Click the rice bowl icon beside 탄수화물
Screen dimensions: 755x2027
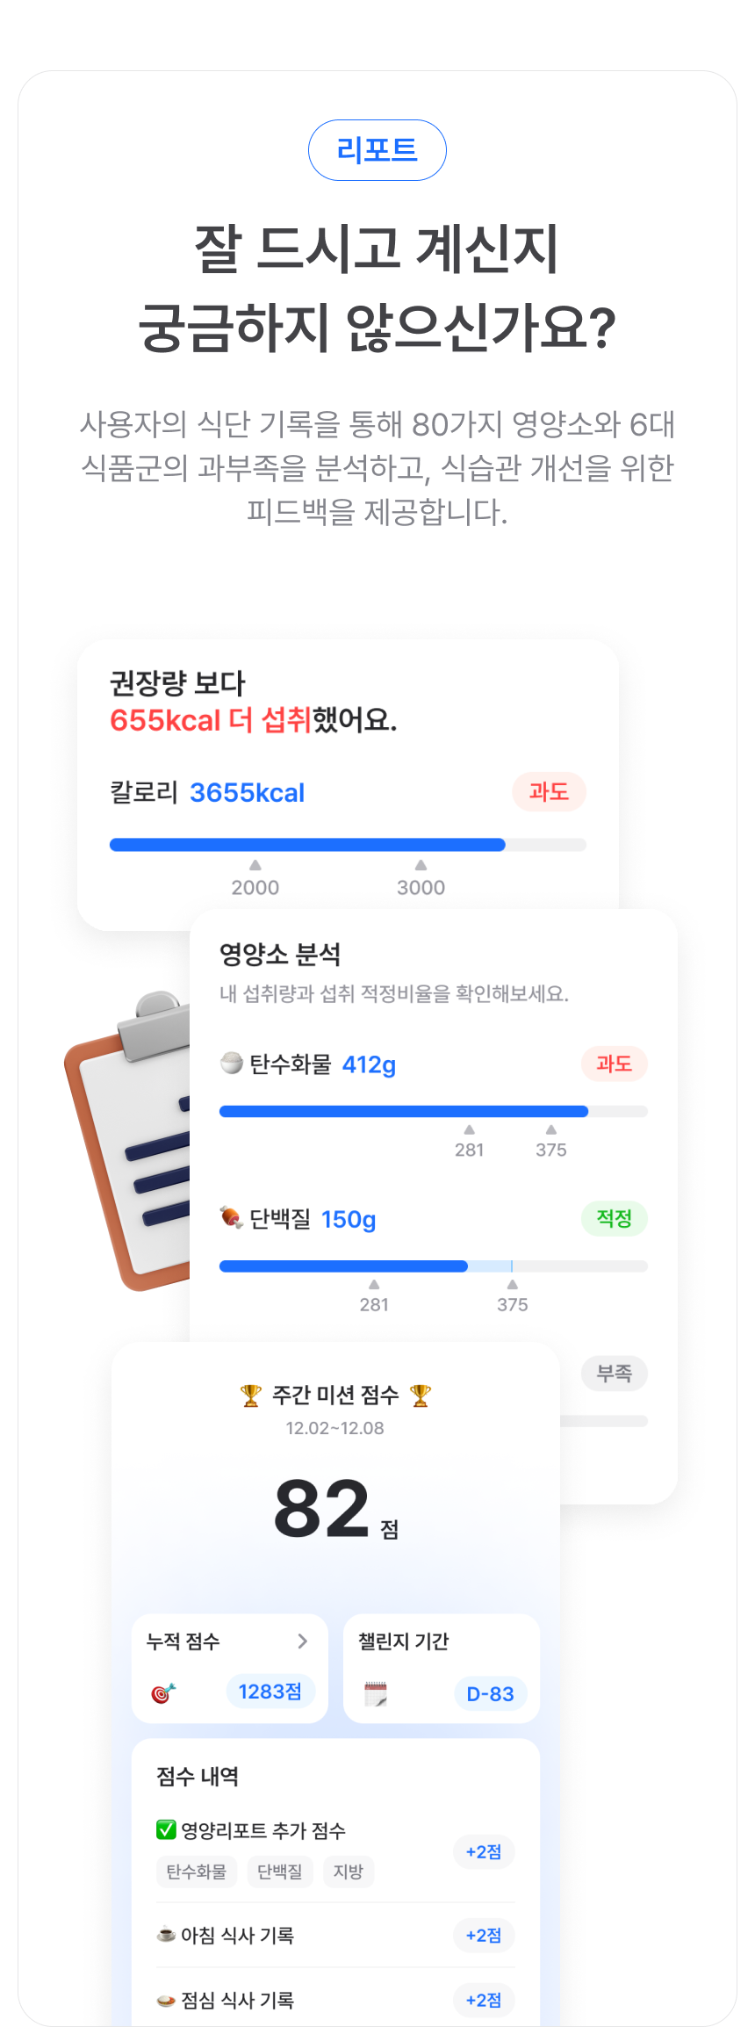[231, 1063]
